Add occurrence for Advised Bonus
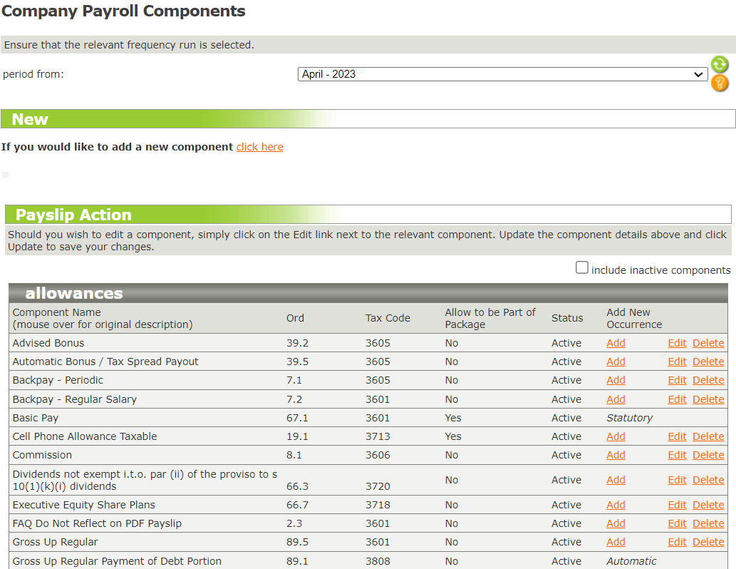The width and height of the screenshot is (736, 569). pyautogui.click(x=616, y=343)
